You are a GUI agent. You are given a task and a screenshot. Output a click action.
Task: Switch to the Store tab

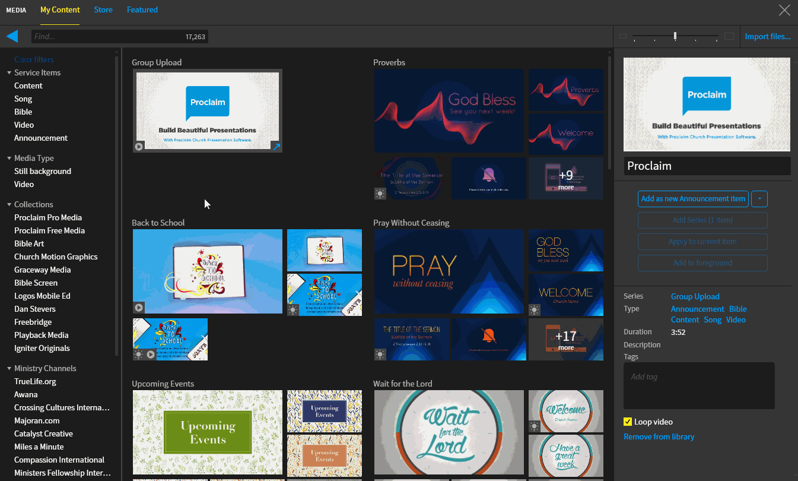(103, 10)
